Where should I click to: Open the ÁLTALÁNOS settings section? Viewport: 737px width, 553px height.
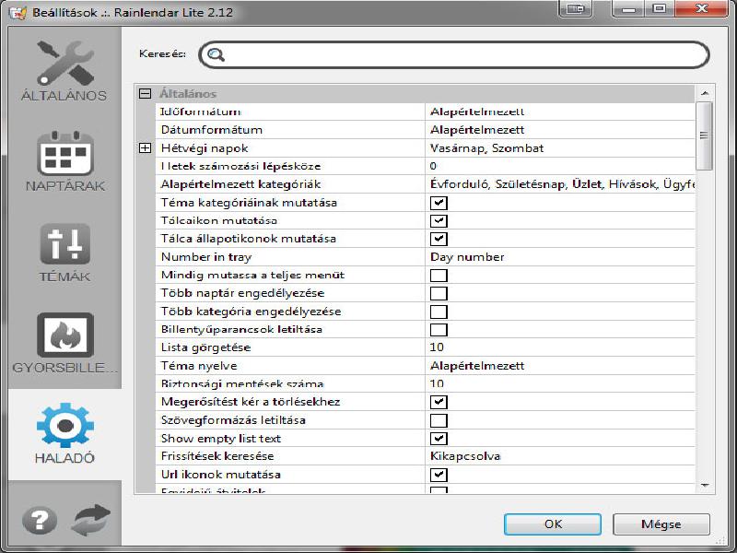coord(64,71)
